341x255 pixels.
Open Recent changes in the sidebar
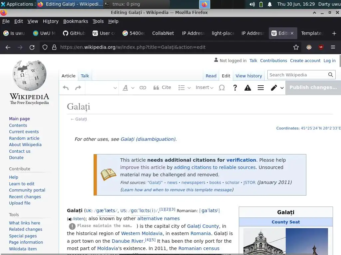(x=25, y=197)
